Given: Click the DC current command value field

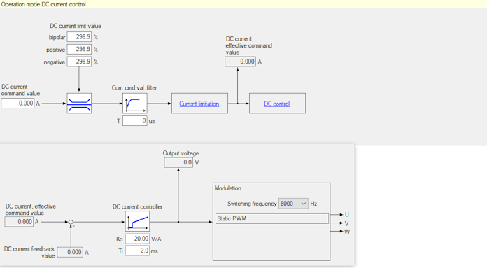Looking at the screenshot, I should click(17, 104).
